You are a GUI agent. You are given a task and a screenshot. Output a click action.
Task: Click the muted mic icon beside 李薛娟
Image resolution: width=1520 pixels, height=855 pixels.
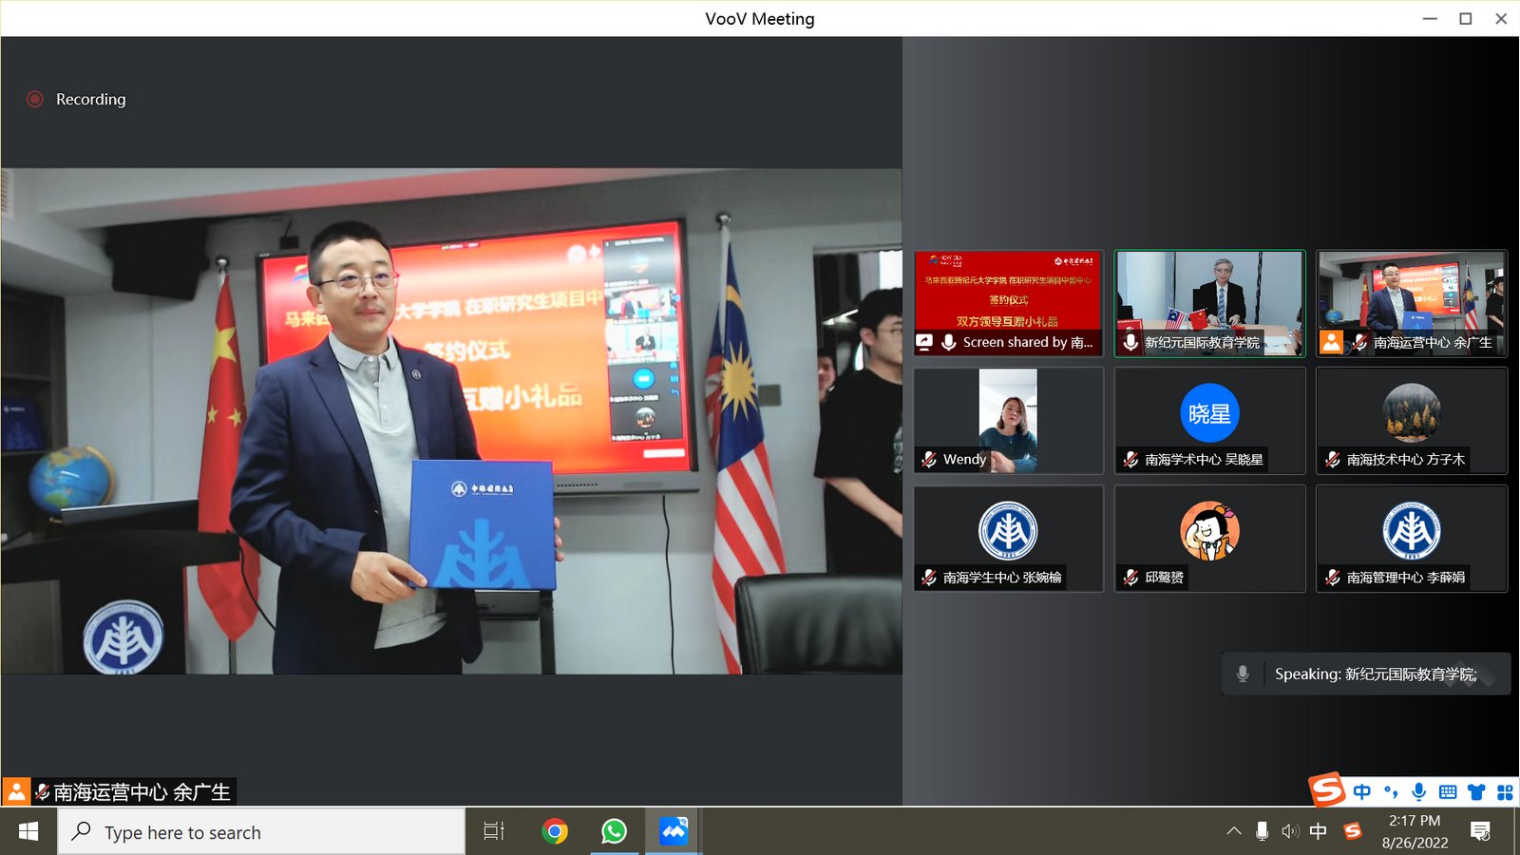pyautogui.click(x=1333, y=578)
